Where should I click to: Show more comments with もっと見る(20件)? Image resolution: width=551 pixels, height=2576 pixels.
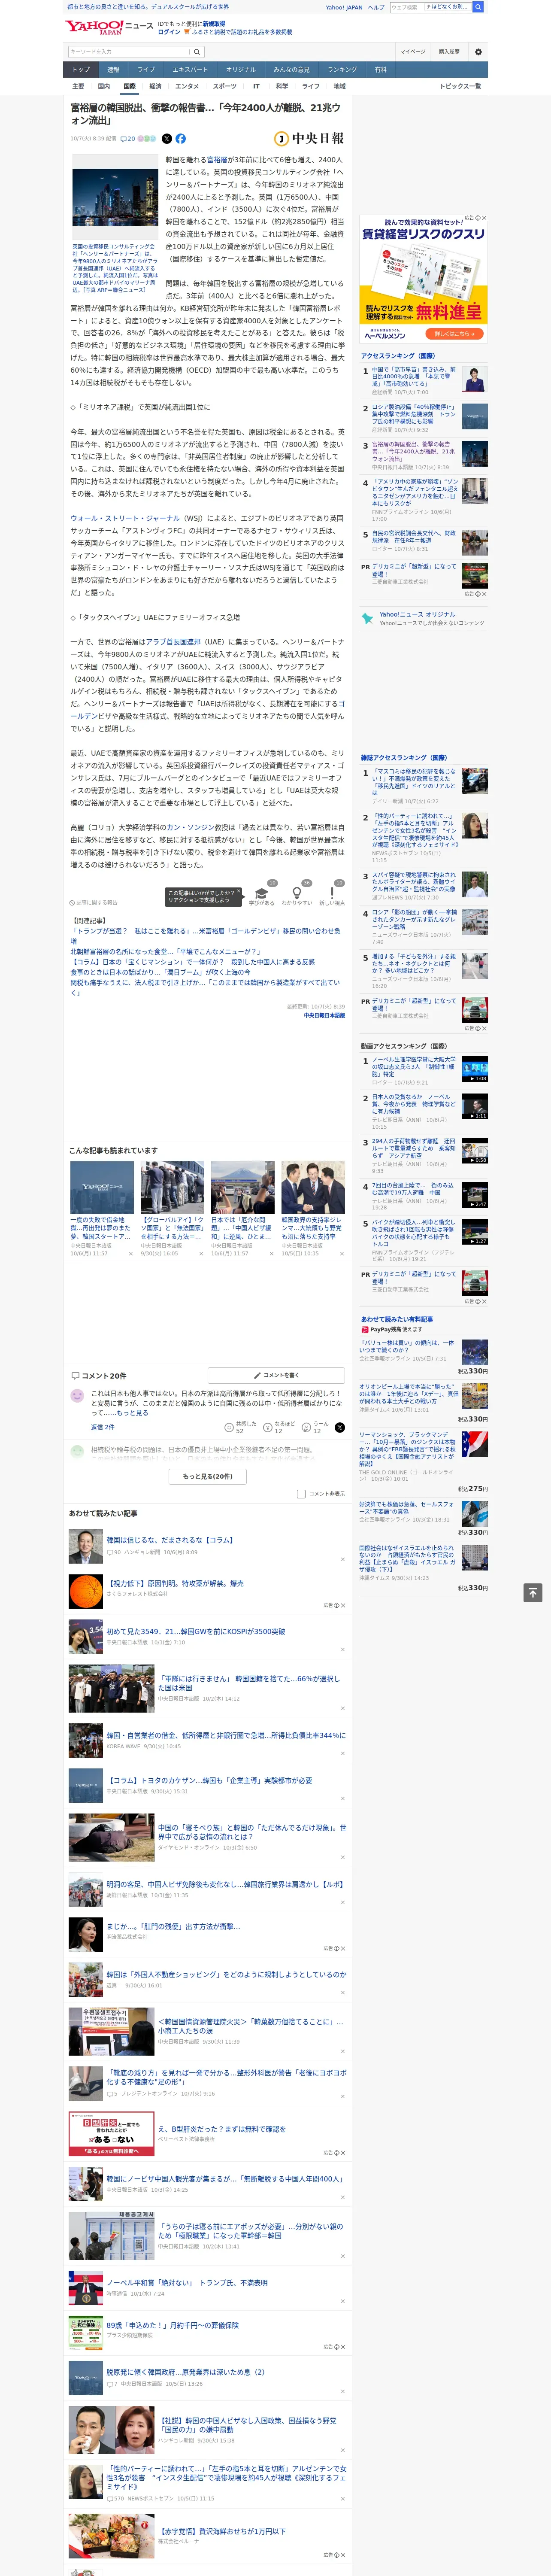[x=207, y=1476]
